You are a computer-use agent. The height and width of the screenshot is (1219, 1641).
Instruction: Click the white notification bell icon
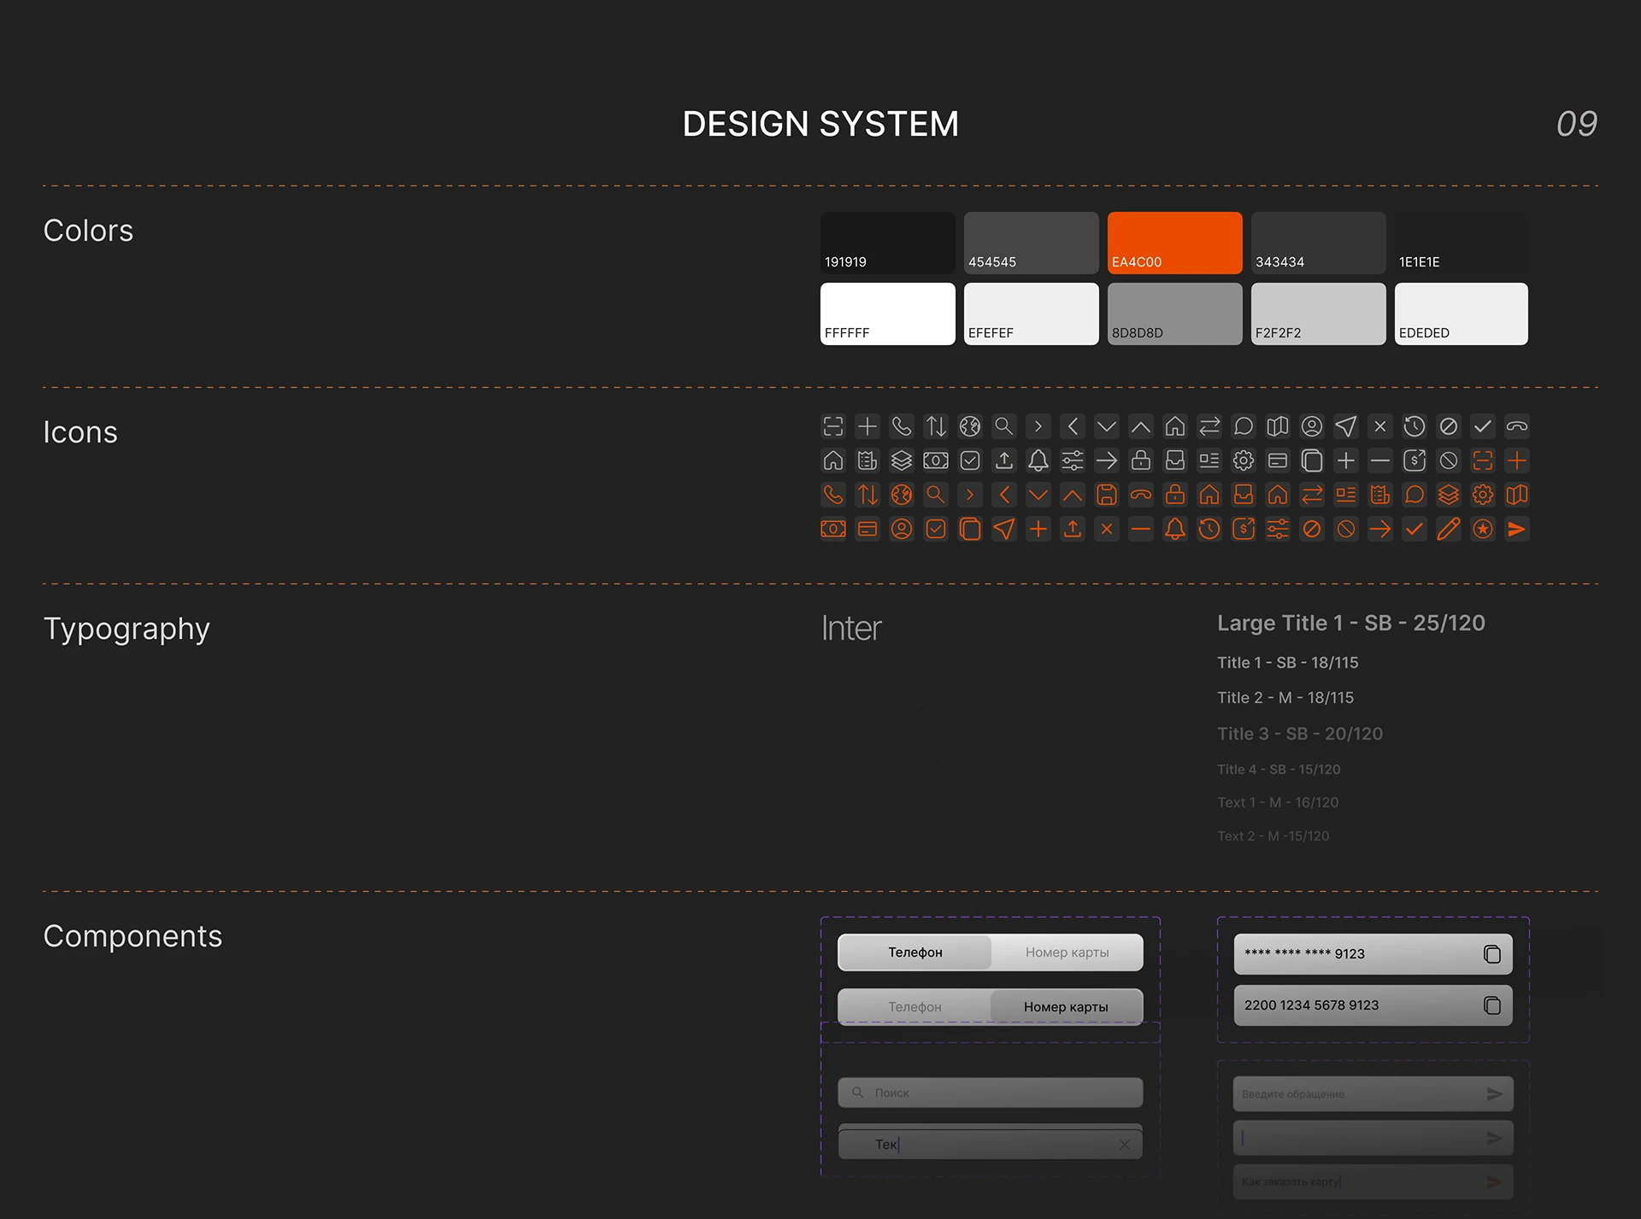tap(1038, 461)
